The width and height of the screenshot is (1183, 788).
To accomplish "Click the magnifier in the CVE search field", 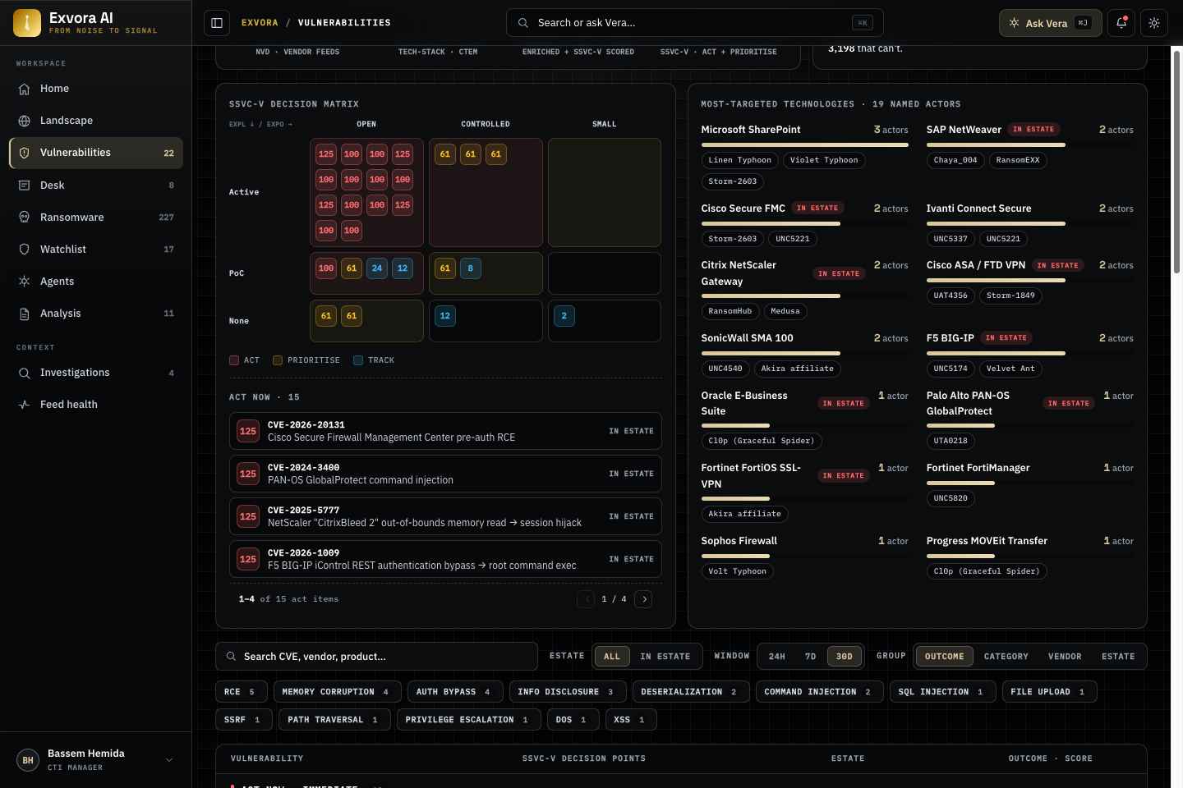I will (x=231, y=657).
